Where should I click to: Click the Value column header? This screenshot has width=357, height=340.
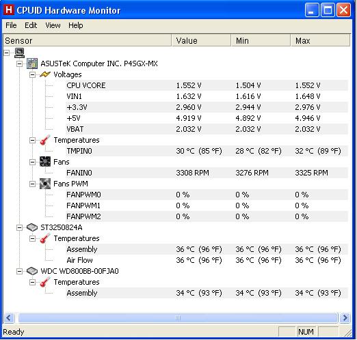point(202,40)
